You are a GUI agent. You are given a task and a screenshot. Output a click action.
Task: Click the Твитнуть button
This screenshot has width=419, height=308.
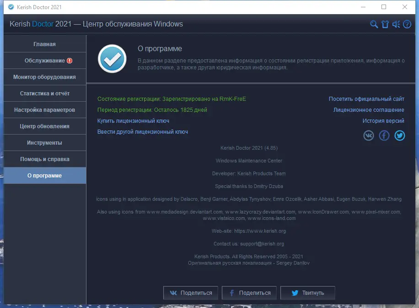(x=307, y=292)
